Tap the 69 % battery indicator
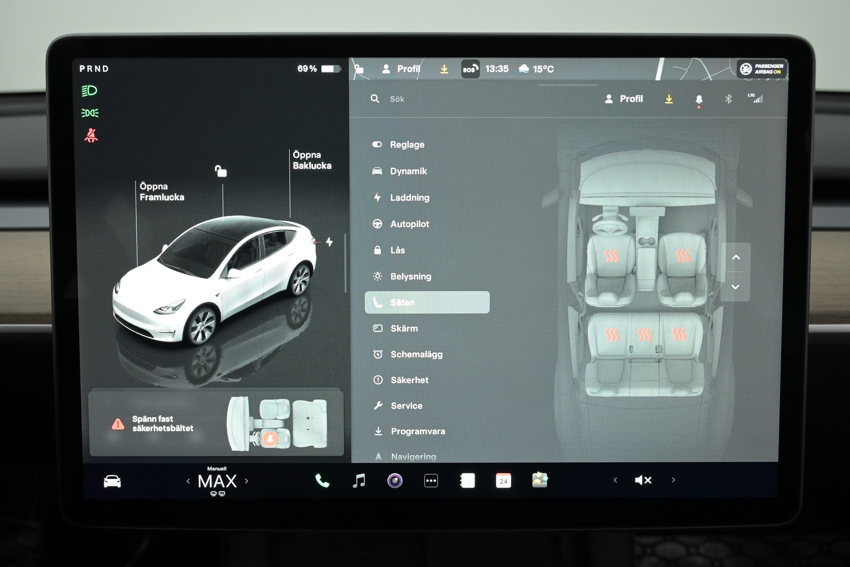Screen dimensions: 850x567 click(x=319, y=69)
